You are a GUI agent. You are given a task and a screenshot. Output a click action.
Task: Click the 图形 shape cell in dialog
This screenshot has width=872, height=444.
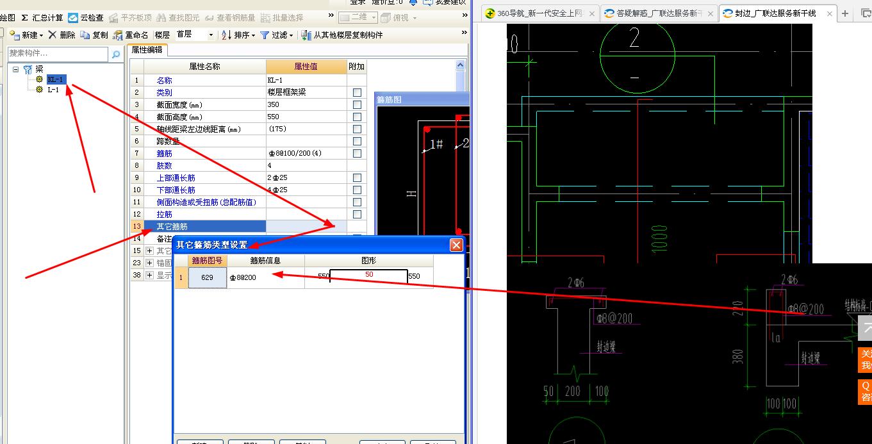pos(369,277)
